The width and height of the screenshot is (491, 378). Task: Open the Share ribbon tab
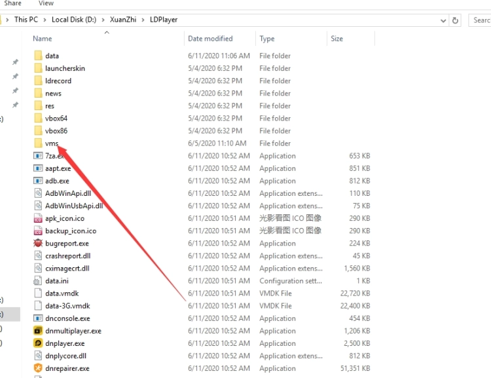[12, 3]
